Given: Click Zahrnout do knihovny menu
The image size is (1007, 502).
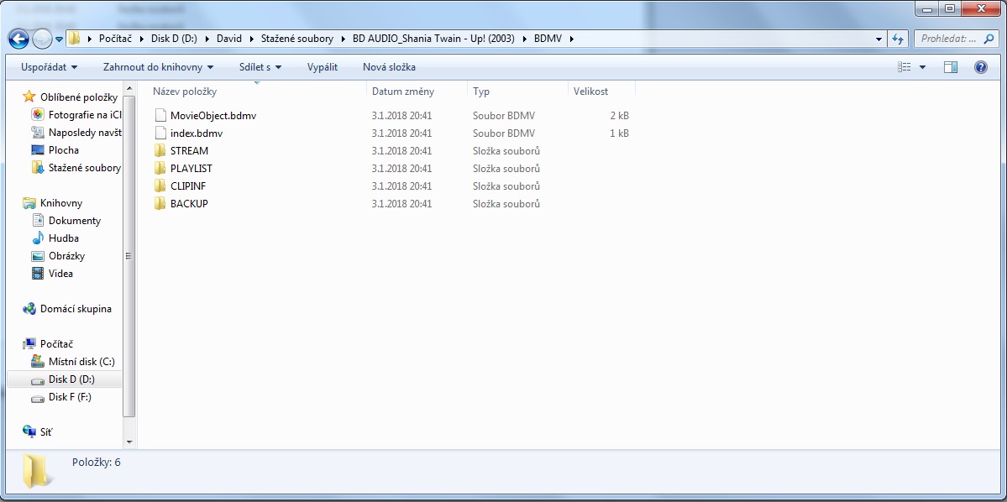Looking at the screenshot, I should coord(158,67).
